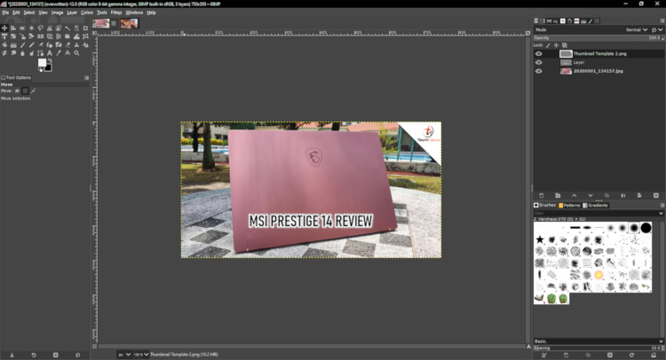Anchor the floating layer
The width and height of the screenshot is (666, 360).
pyautogui.click(x=623, y=195)
